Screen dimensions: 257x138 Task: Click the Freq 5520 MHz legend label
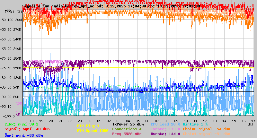(x=127, y=134)
